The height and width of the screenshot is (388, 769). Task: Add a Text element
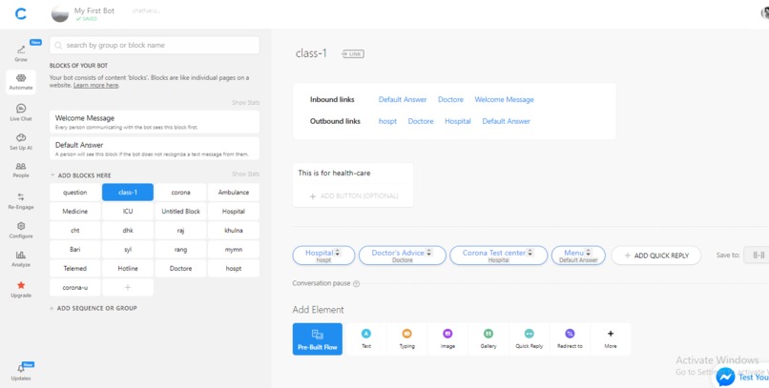[365, 339]
